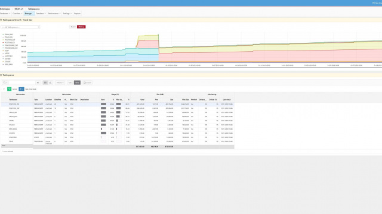The image size is (382, 214).
Task: Click the green filter icon above table
Action: 10,89
